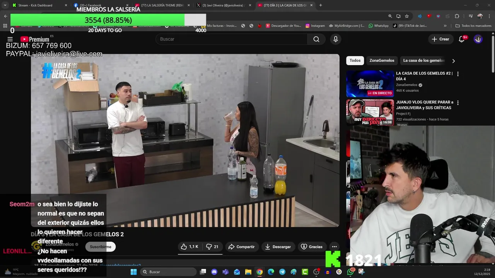Image resolution: width=495 pixels, height=278 pixels.
Task: Open Task View on taskbar
Action: point(203,272)
